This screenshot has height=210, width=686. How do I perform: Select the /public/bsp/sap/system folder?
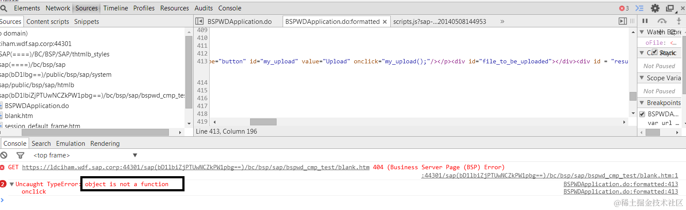(x=56, y=75)
